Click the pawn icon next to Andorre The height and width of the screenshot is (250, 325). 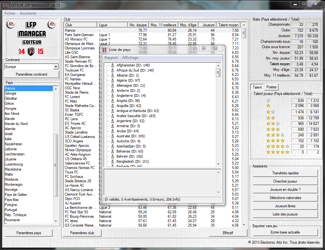click(x=113, y=91)
